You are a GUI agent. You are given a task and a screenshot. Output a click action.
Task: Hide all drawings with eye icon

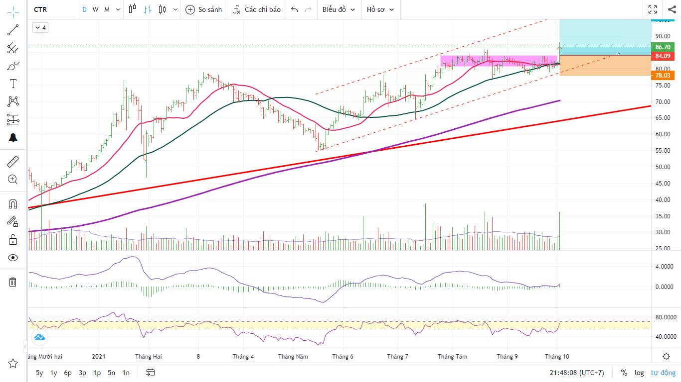pyautogui.click(x=13, y=258)
